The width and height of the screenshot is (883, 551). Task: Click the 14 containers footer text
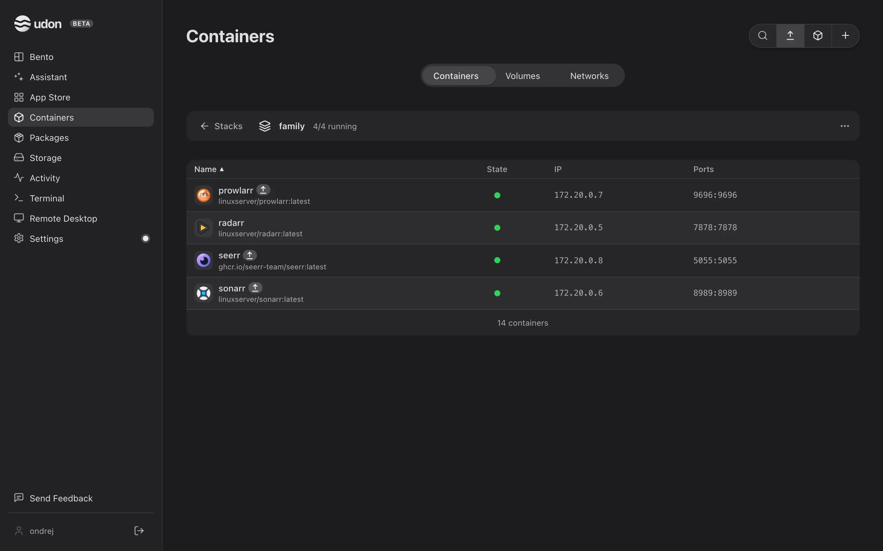522,323
